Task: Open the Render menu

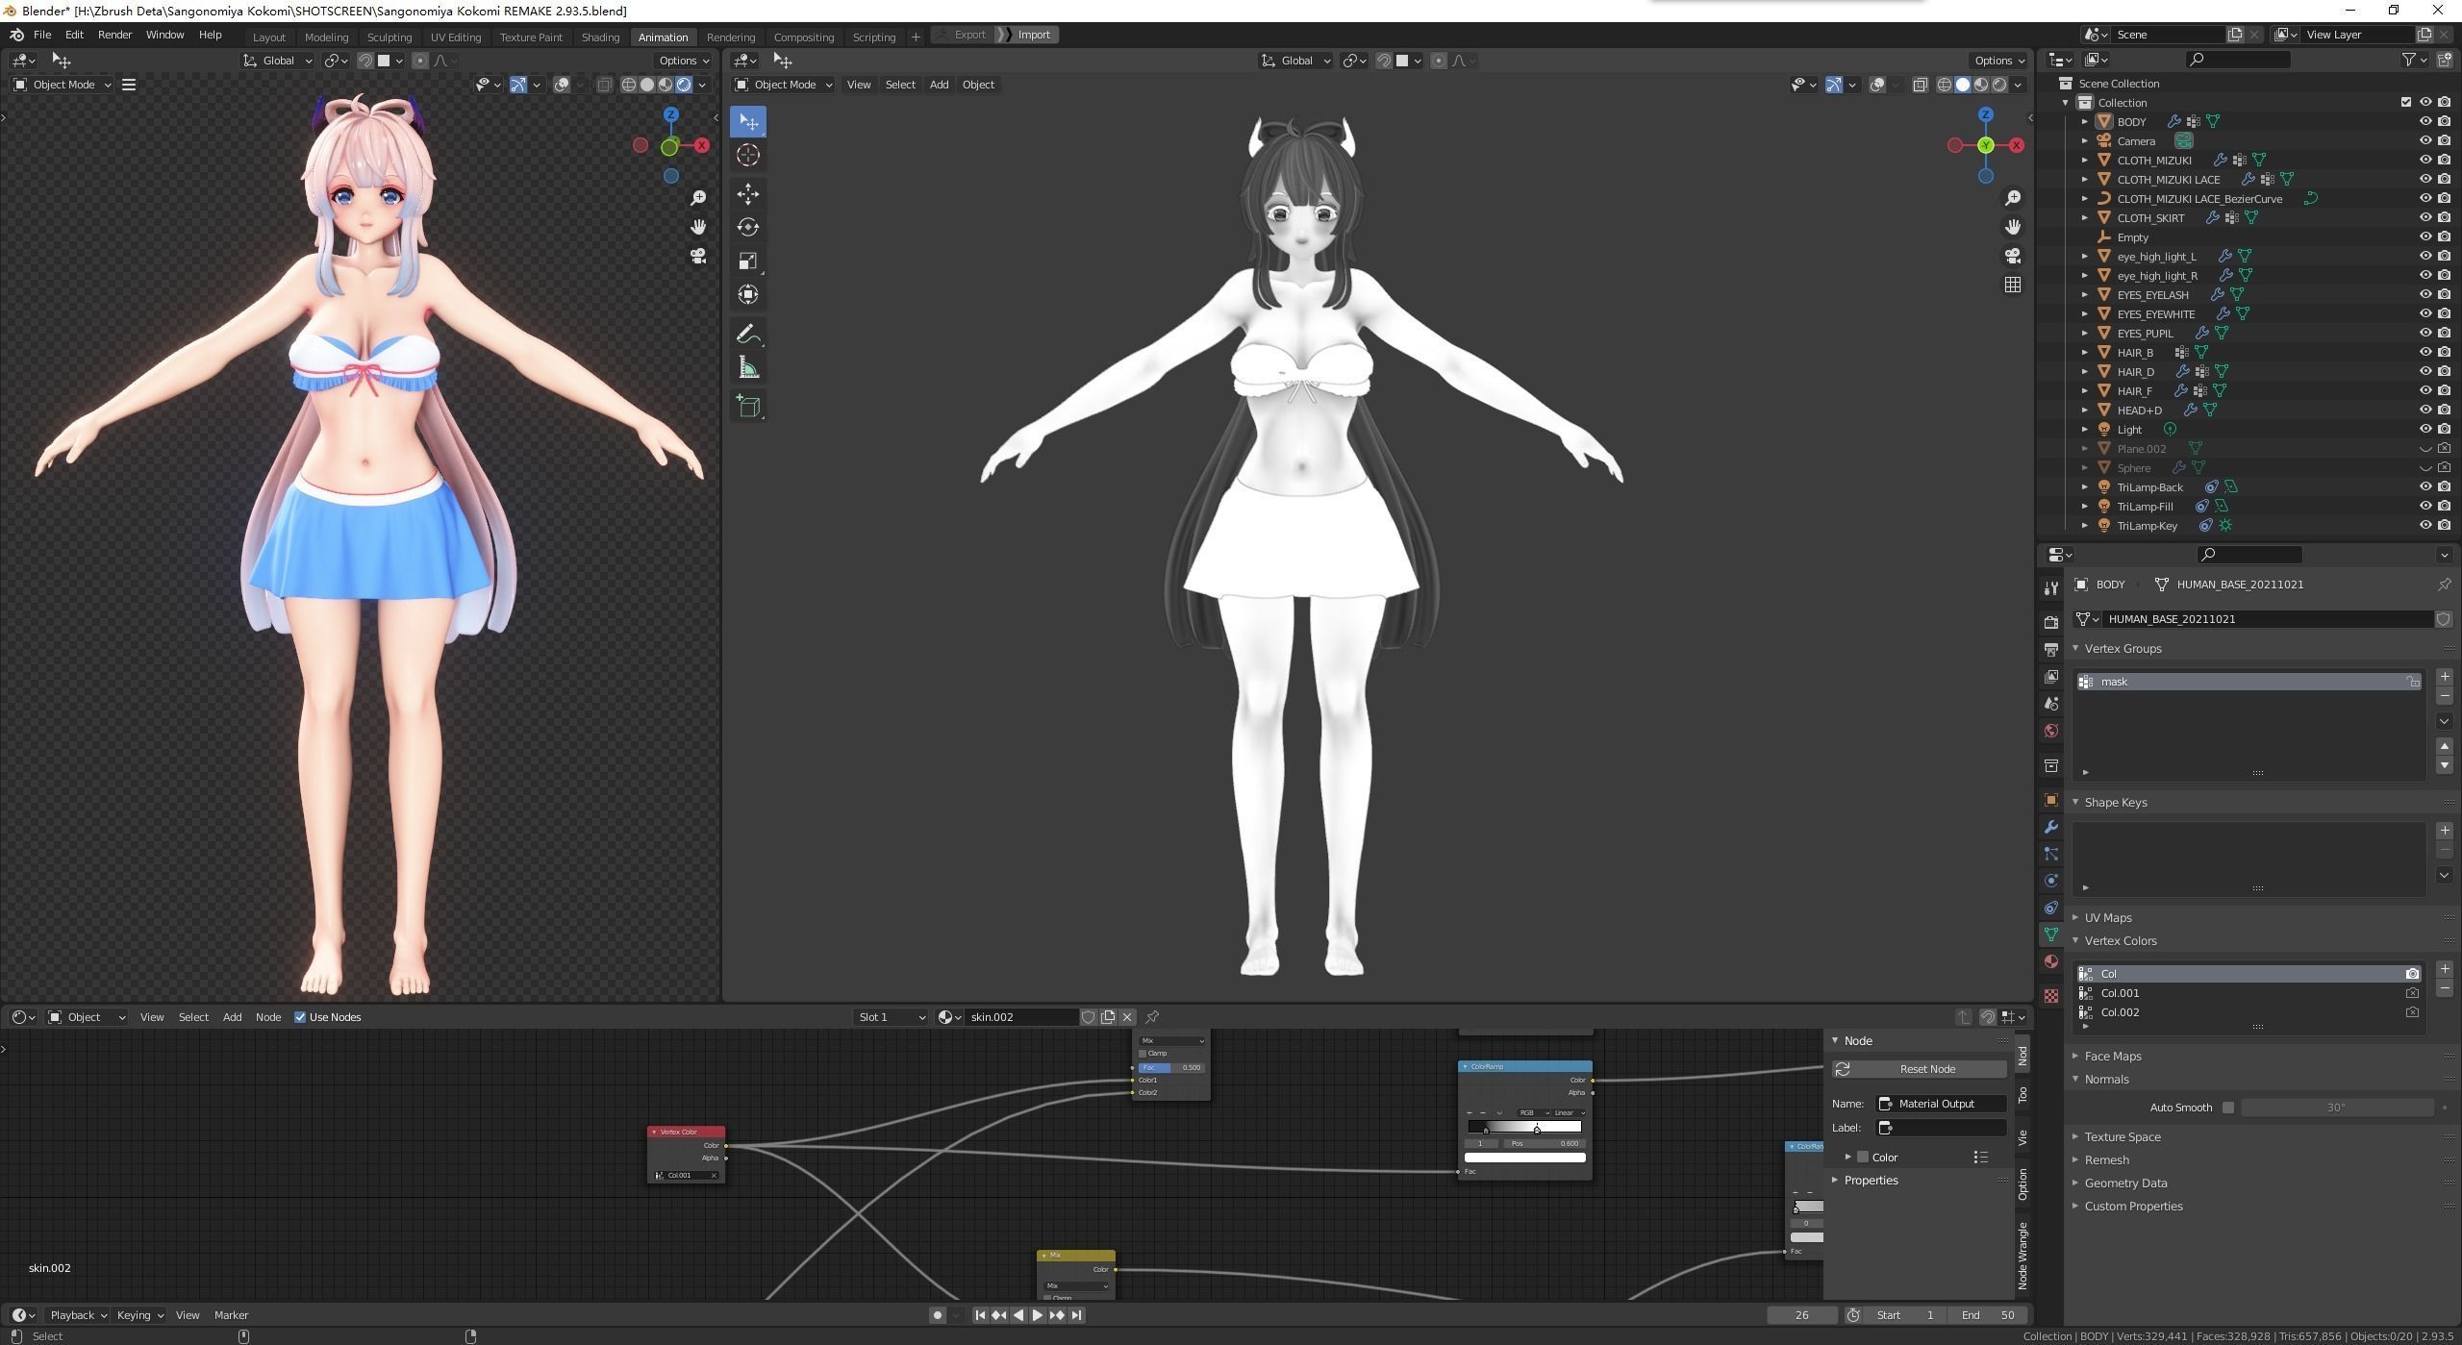Action: point(114,35)
